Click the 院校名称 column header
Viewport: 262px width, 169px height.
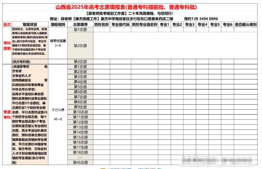[x=101, y=25]
